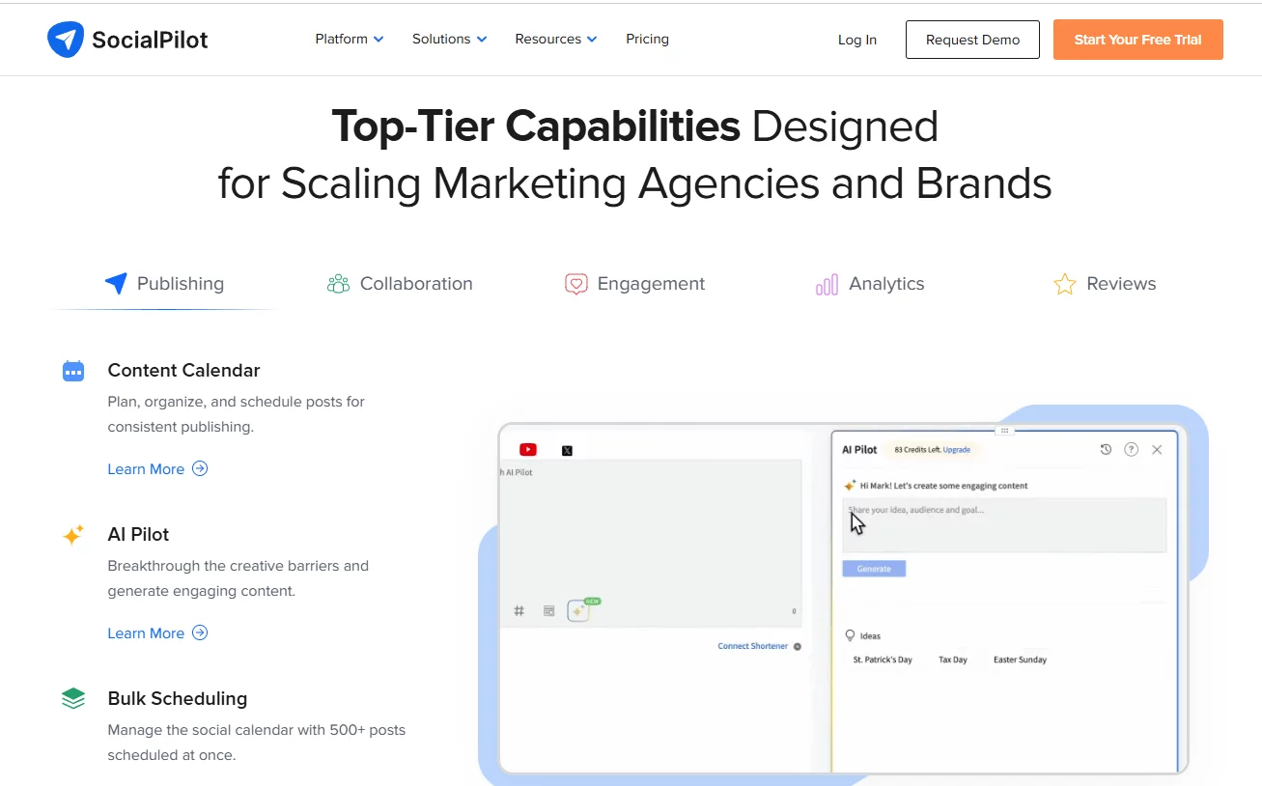Expand the Resources dropdown
Screen dimensions: 1262x786
pos(555,39)
